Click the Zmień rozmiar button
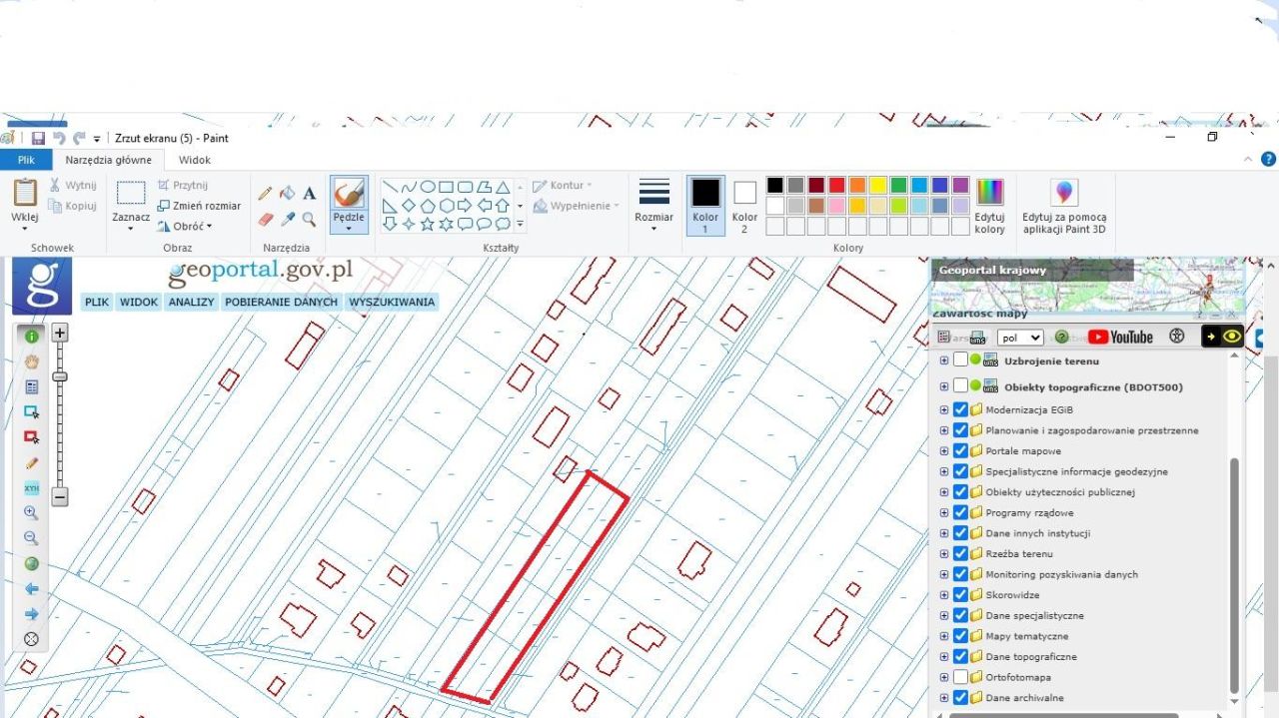 (199, 206)
